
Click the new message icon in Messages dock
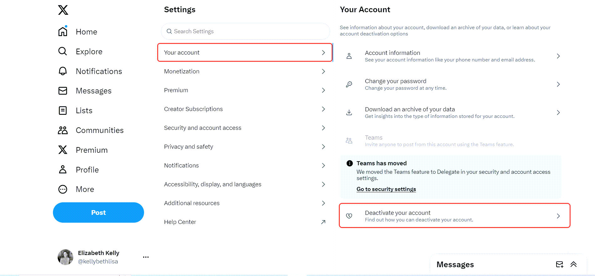560,264
